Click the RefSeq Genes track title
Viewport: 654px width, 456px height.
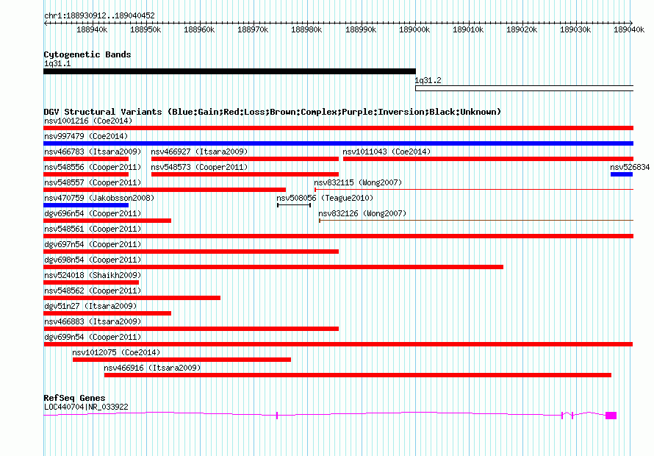[74, 398]
